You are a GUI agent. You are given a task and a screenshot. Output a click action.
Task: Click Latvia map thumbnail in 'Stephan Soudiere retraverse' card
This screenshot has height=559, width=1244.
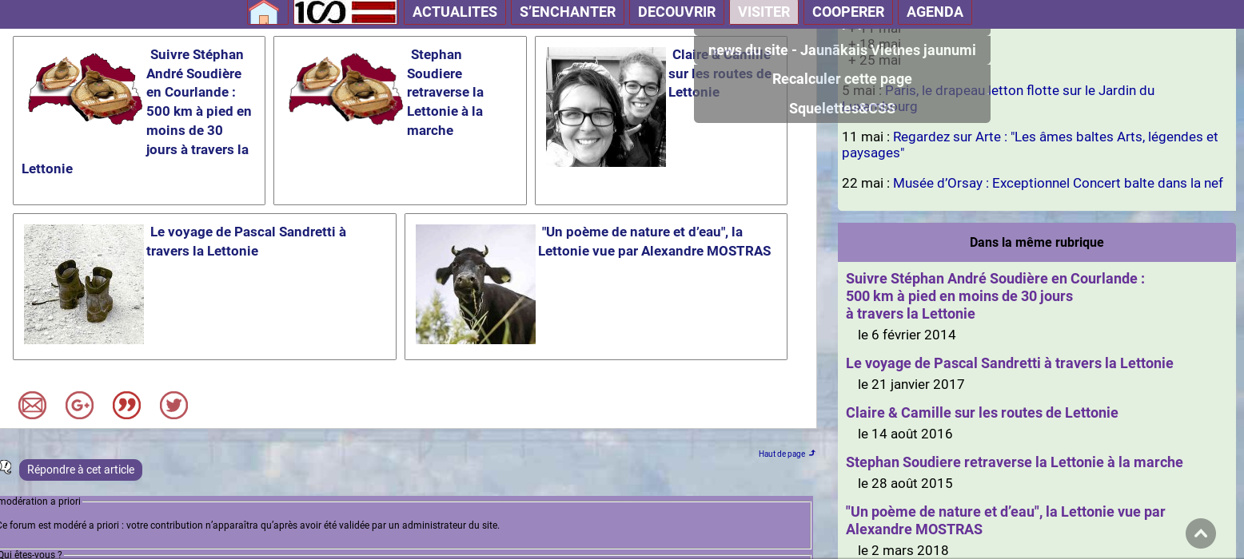(x=345, y=88)
